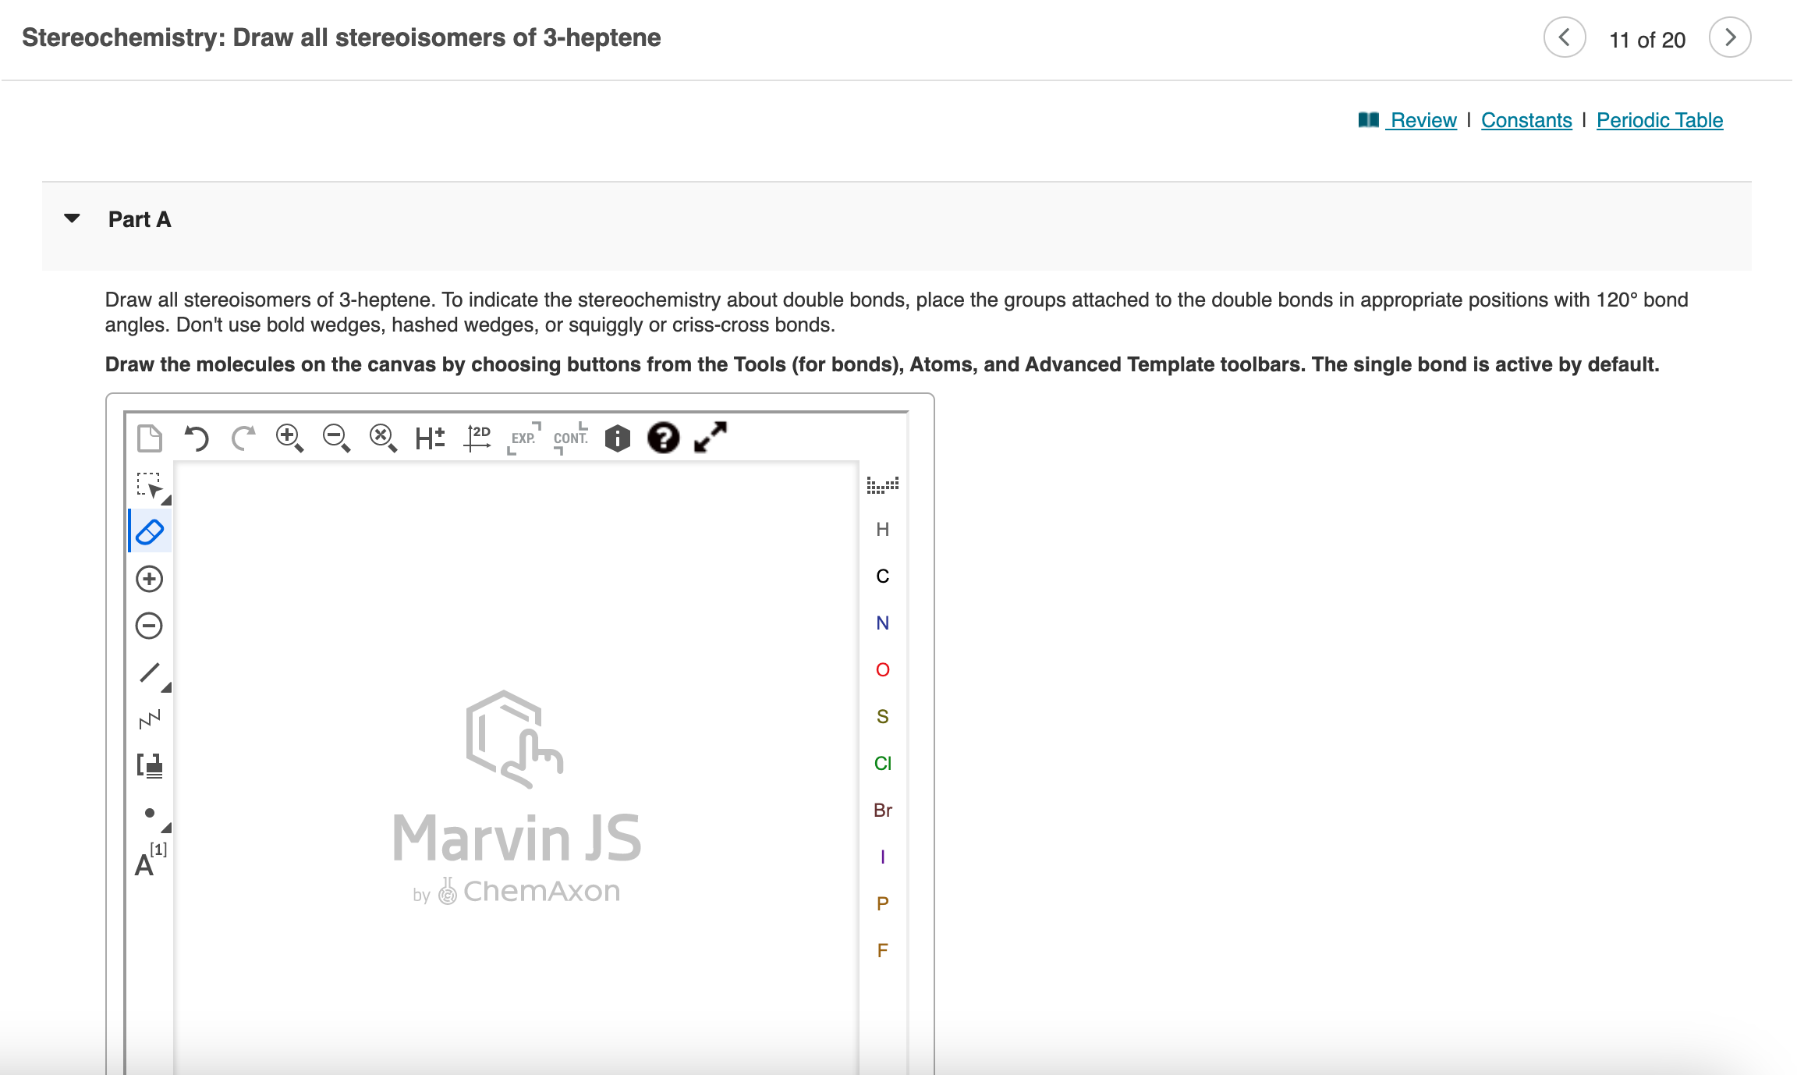
Task: Open the Help question mark icon
Action: 663,438
